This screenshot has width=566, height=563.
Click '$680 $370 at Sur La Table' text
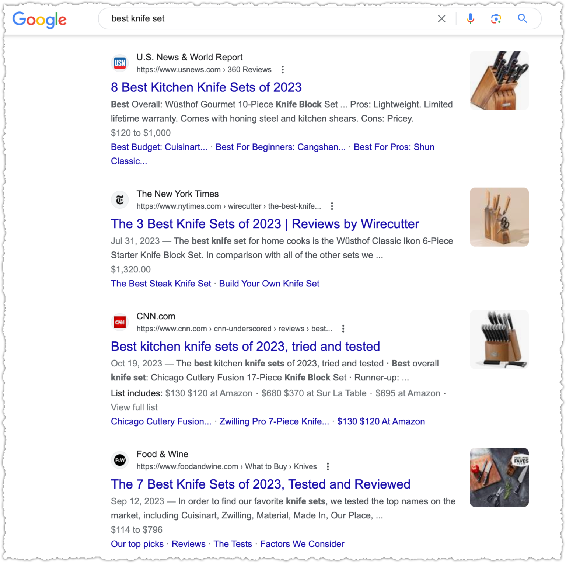(314, 393)
